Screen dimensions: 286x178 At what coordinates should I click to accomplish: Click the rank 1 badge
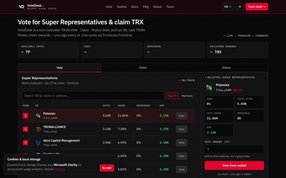[x=26, y=116]
